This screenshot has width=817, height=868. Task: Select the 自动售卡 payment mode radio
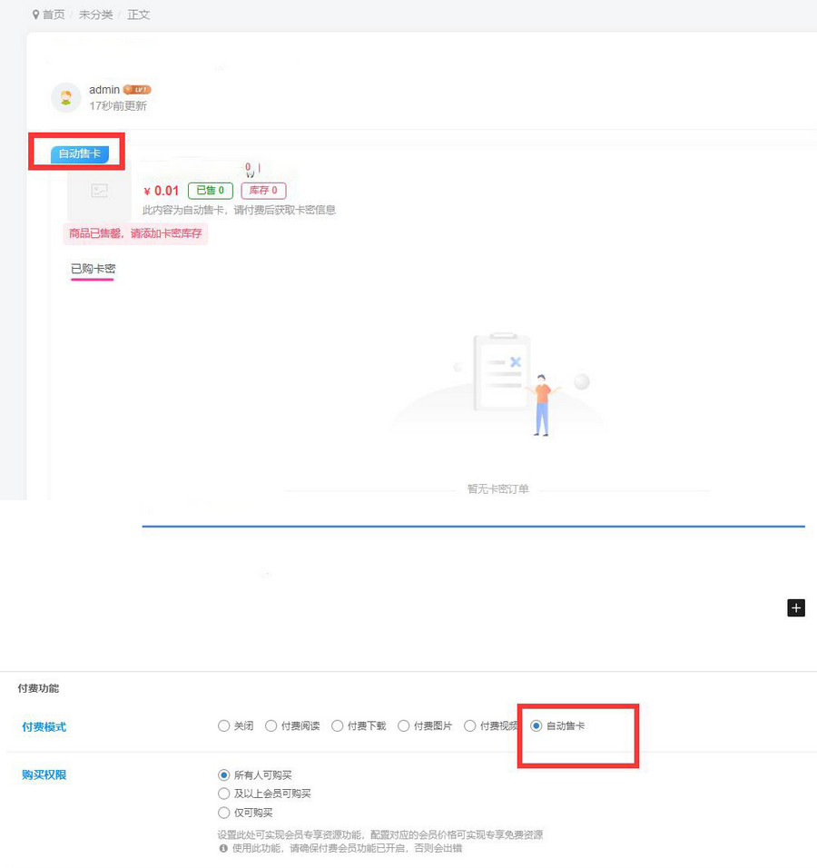(536, 726)
